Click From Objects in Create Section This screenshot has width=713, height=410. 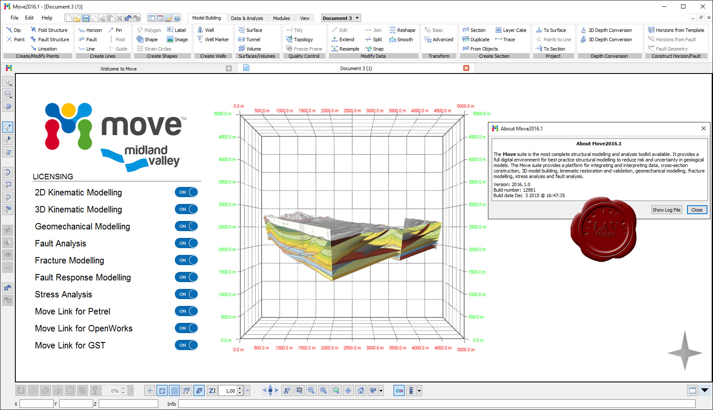[480, 49]
